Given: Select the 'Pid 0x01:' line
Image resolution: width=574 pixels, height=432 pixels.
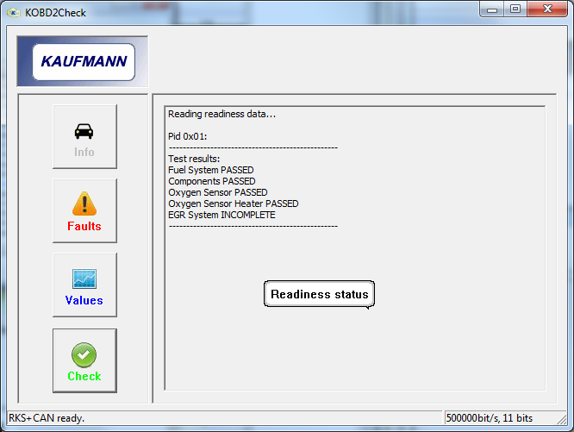Looking at the screenshot, I should (187, 136).
